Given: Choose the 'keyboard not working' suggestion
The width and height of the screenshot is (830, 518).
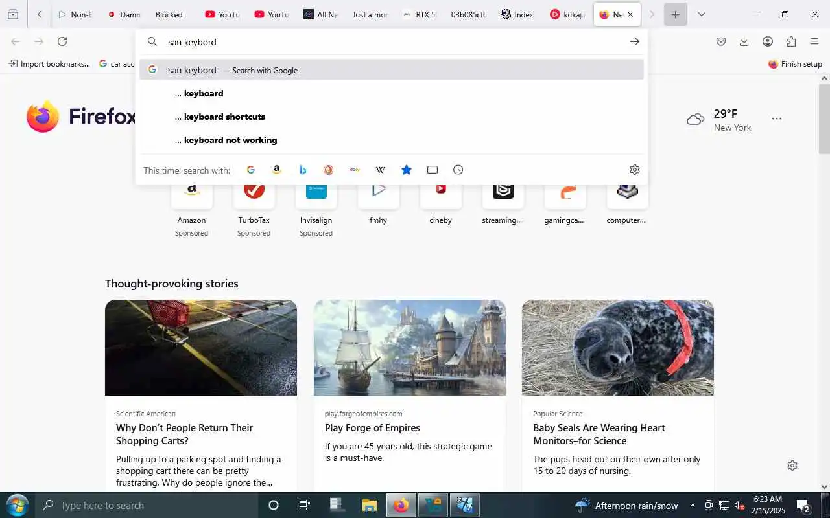Looking at the screenshot, I should click(x=392, y=140).
